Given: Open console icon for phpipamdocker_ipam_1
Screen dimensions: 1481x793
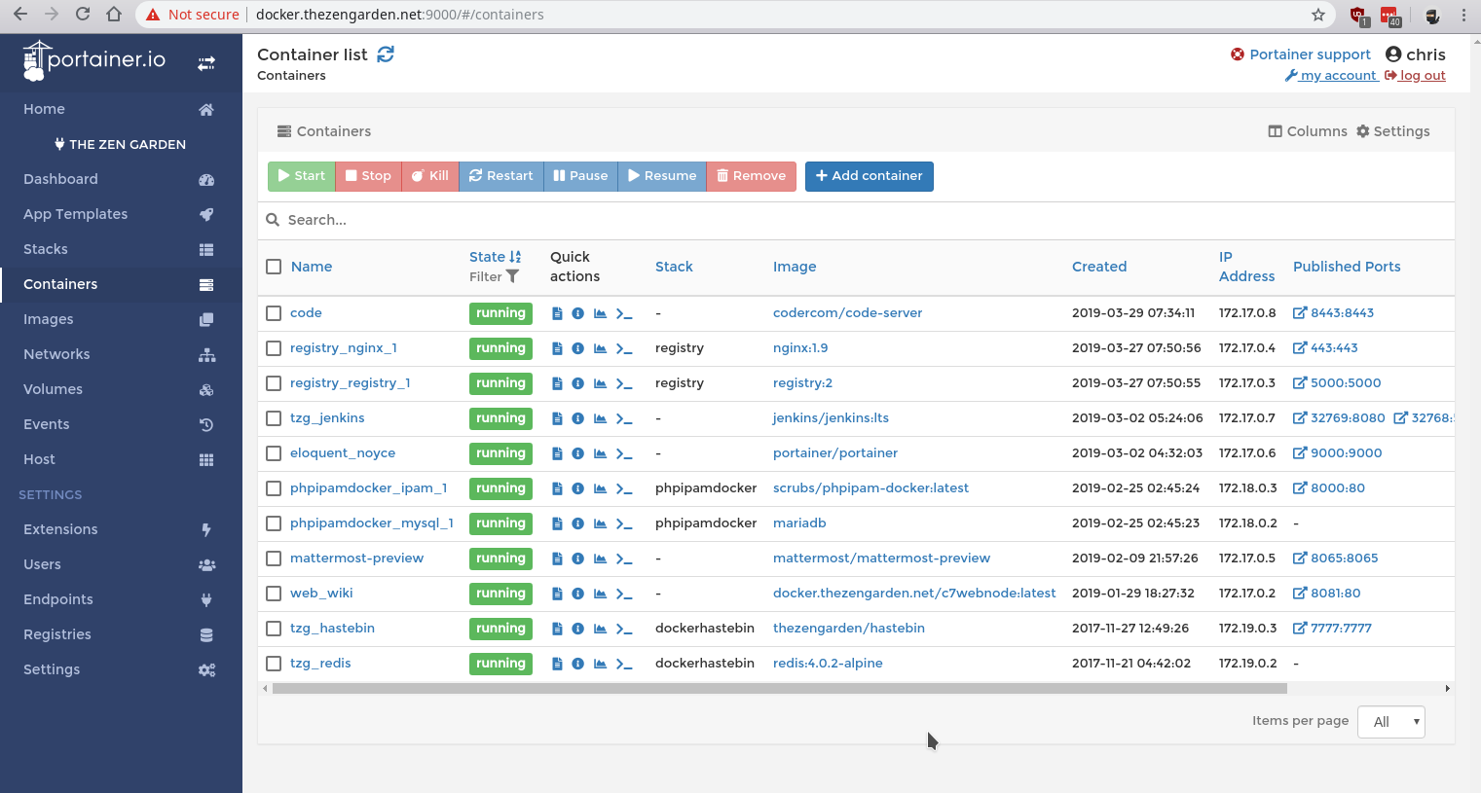Looking at the screenshot, I should point(624,488).
